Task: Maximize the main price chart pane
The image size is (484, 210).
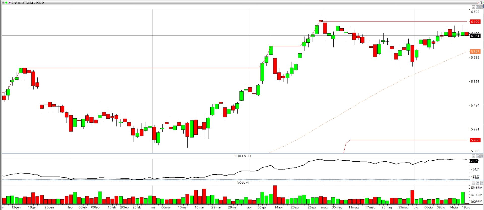Action: pos(478,7)
